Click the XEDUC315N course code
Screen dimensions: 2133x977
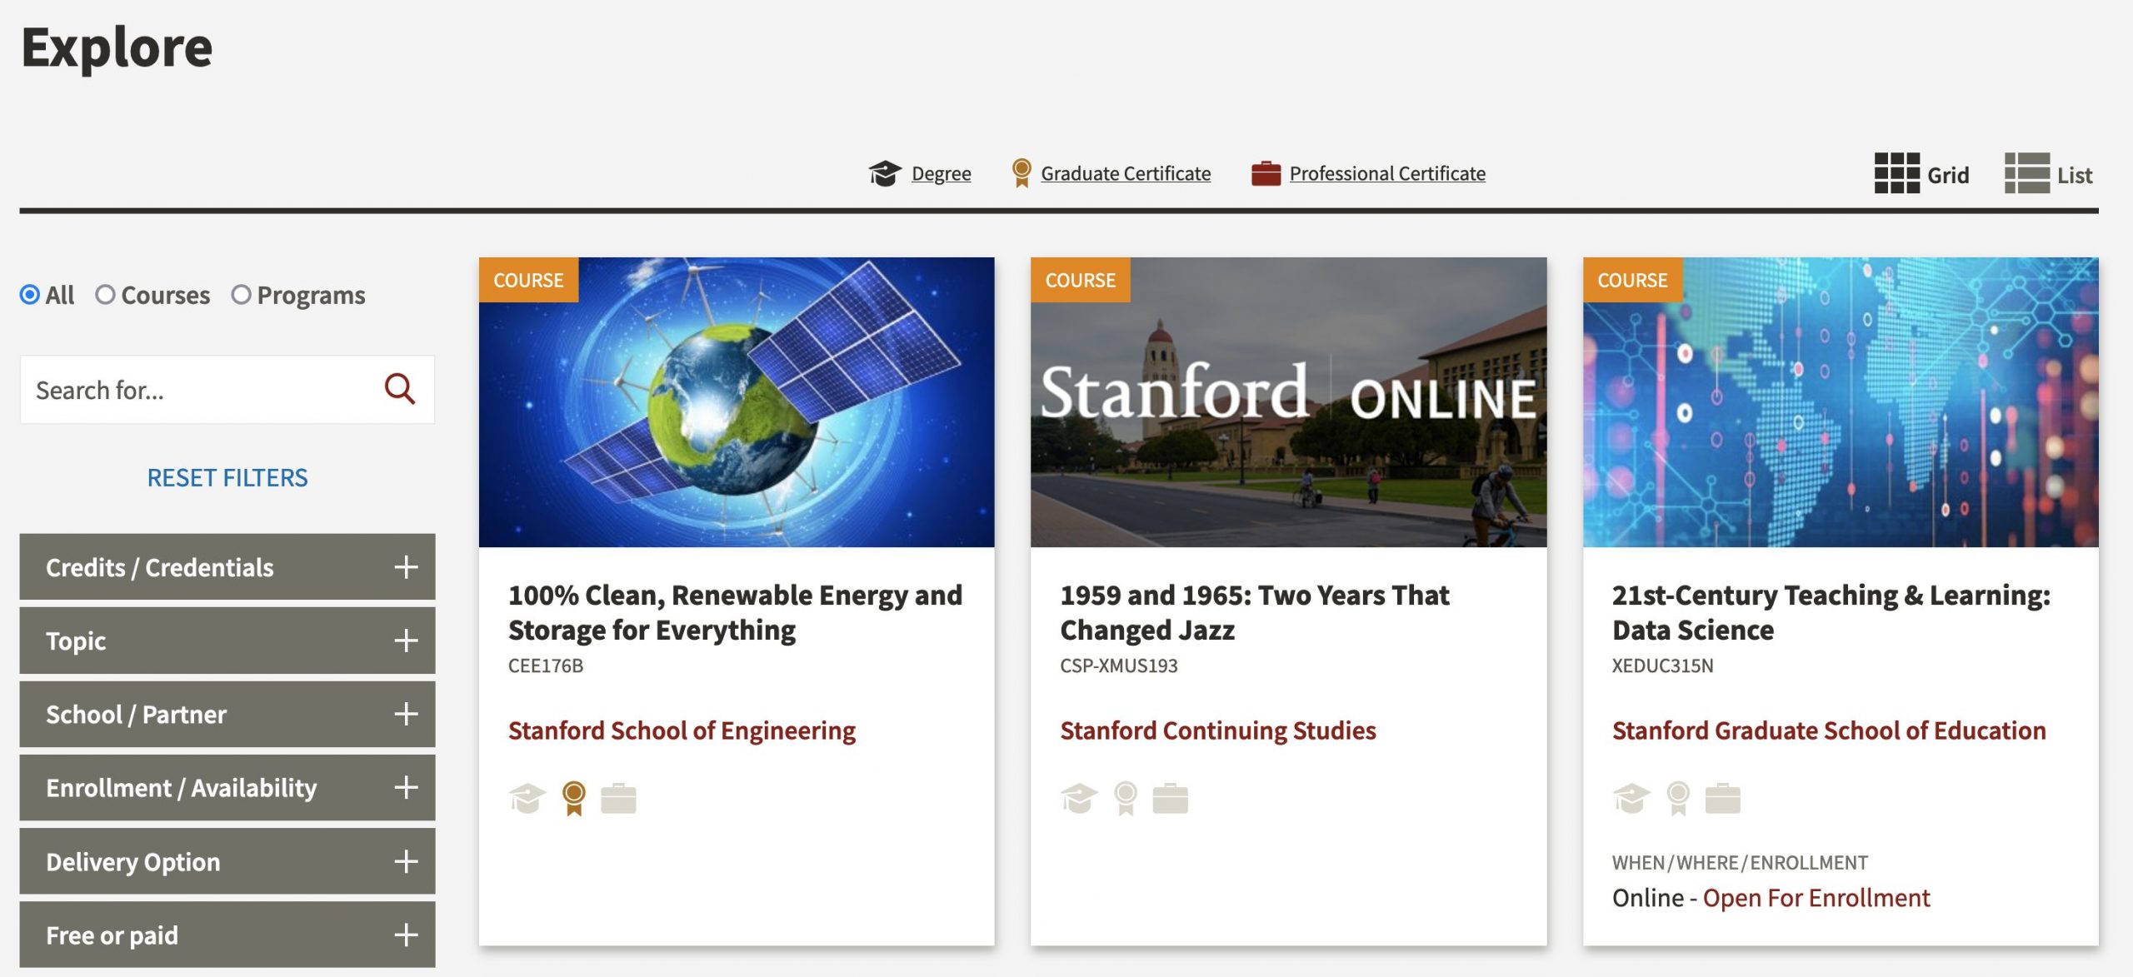1662,665
